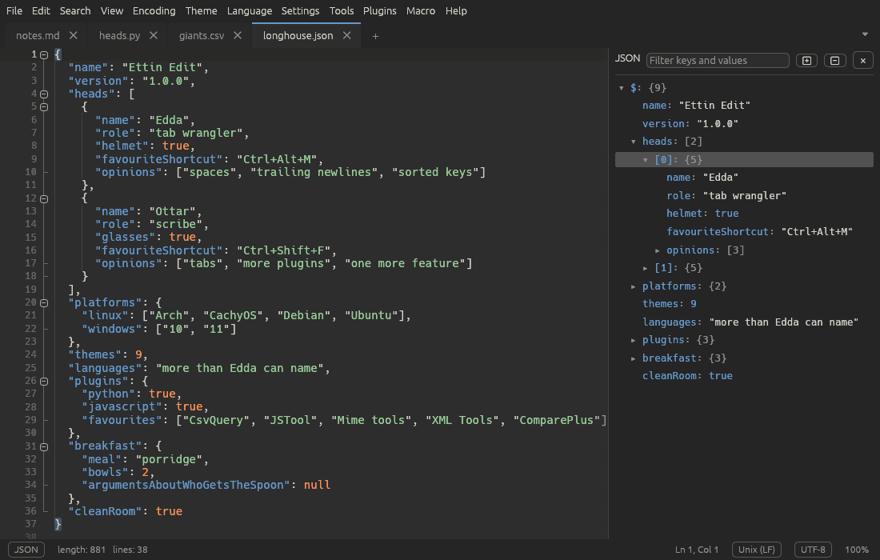The image size is (880, 560).
Task: Add a new tab with plus icon
Action: click(375, 36)
